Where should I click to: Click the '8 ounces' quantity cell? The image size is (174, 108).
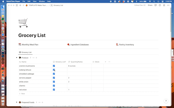[79, 66]
